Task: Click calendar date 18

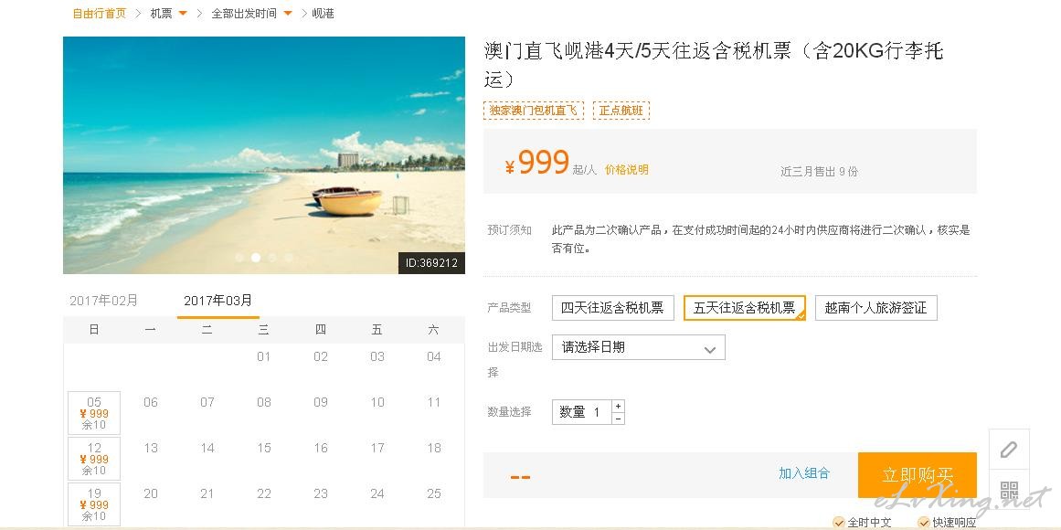Action: (434, 448)
